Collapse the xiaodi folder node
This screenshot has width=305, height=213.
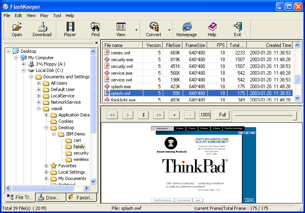coord(39,108)
